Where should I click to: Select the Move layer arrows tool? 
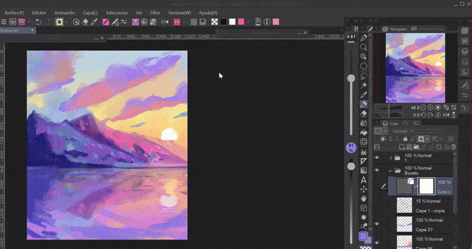[363, 189]
